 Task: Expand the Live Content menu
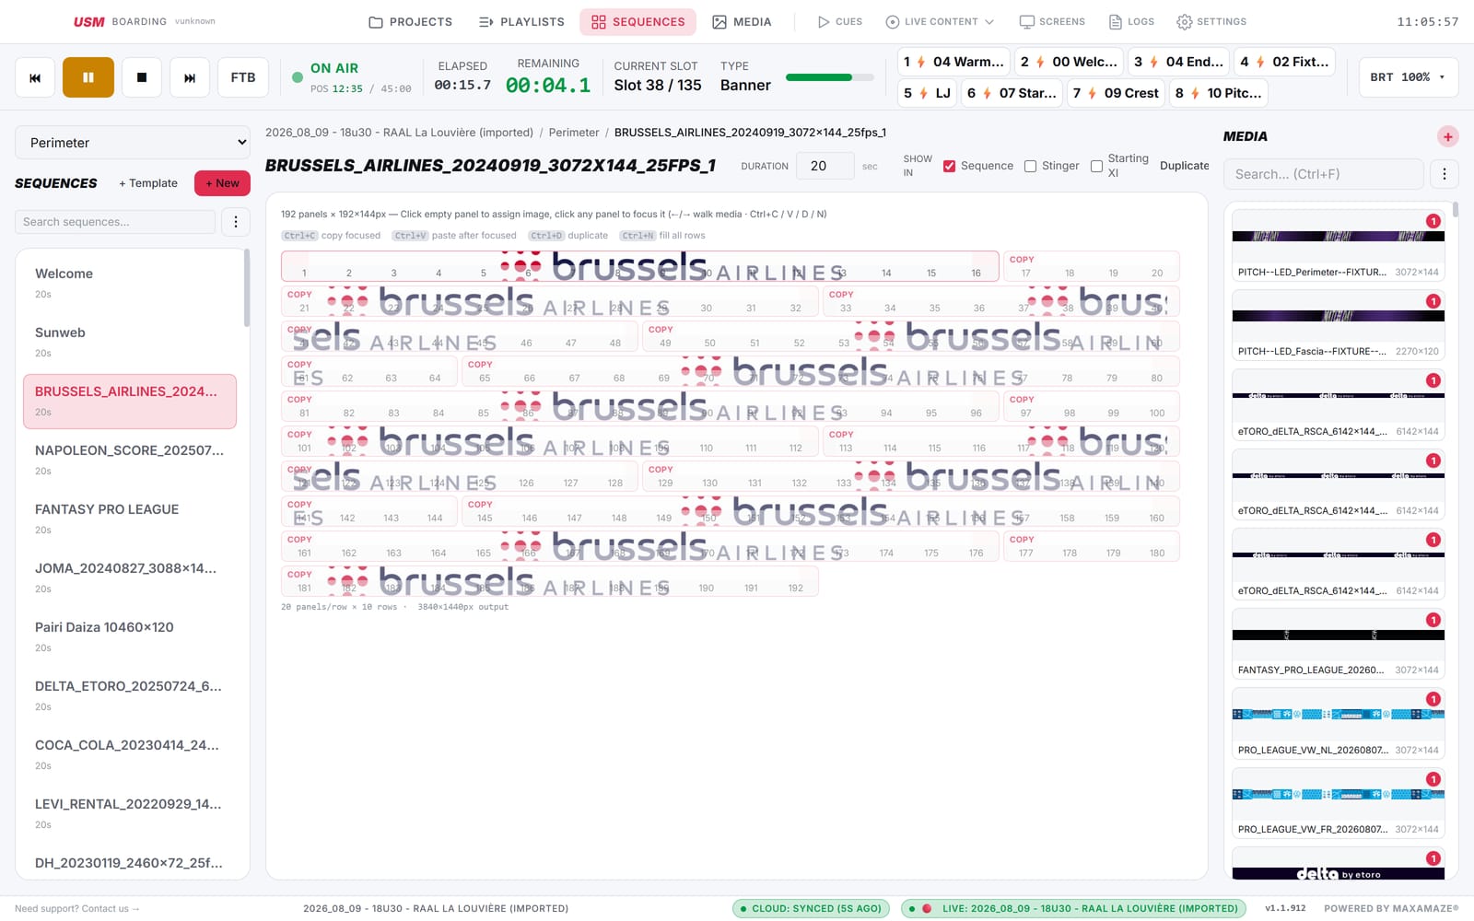point(940,21)
